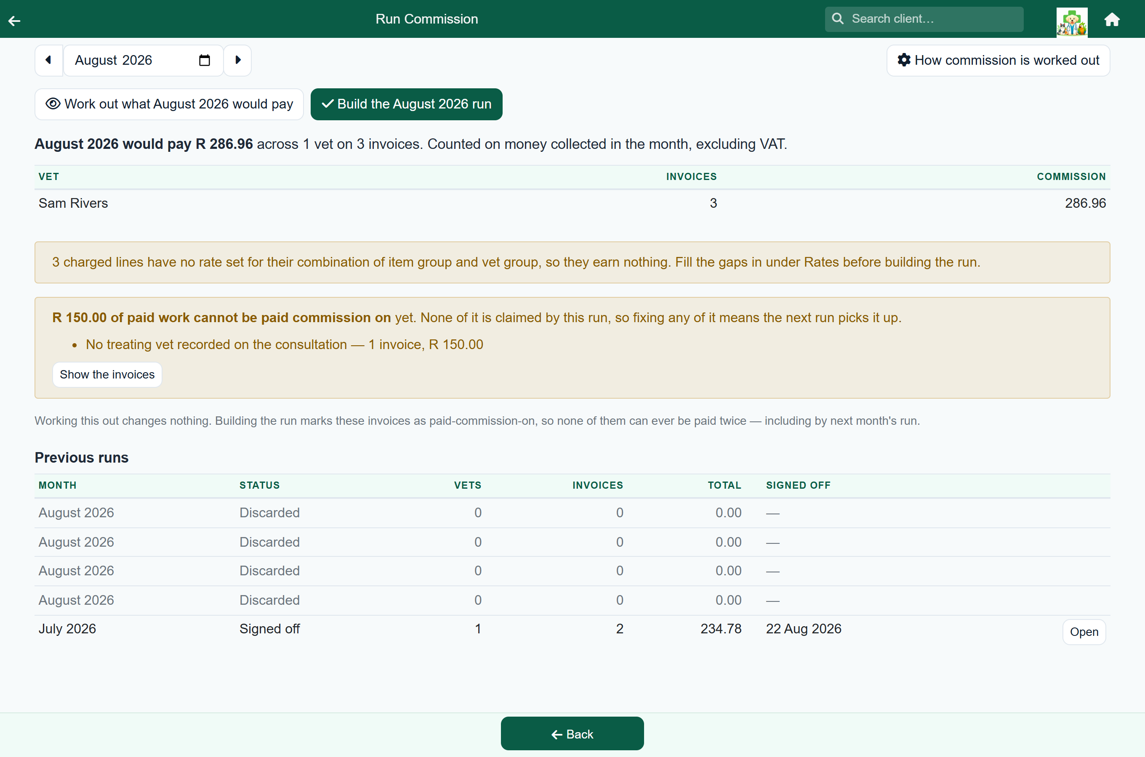This screenshot has width=1145, height=757.
Task: Open the home screen icon
Action: tap(1112, 19)
